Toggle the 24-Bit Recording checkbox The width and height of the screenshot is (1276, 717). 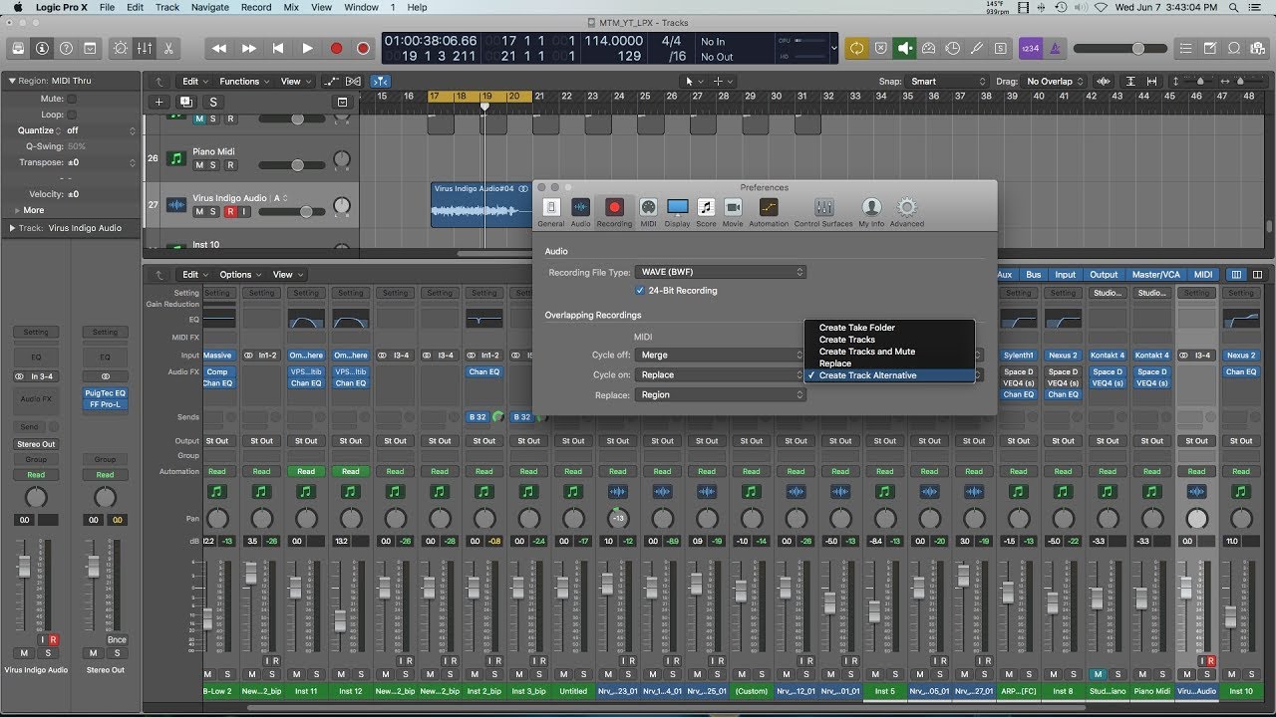click(x=640, y=291)
